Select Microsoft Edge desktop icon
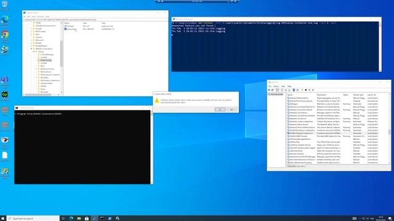 [x=5, y=20]
